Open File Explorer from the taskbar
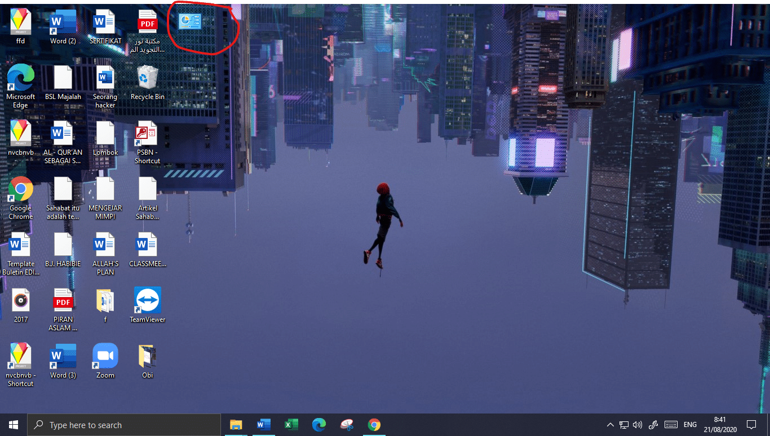770x436 pixels. click(x=236, y=425)
